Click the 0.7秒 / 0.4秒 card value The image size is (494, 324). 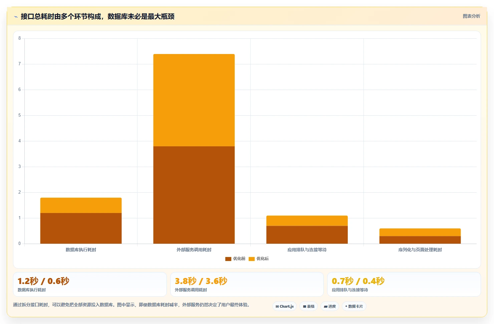[358, 281]
